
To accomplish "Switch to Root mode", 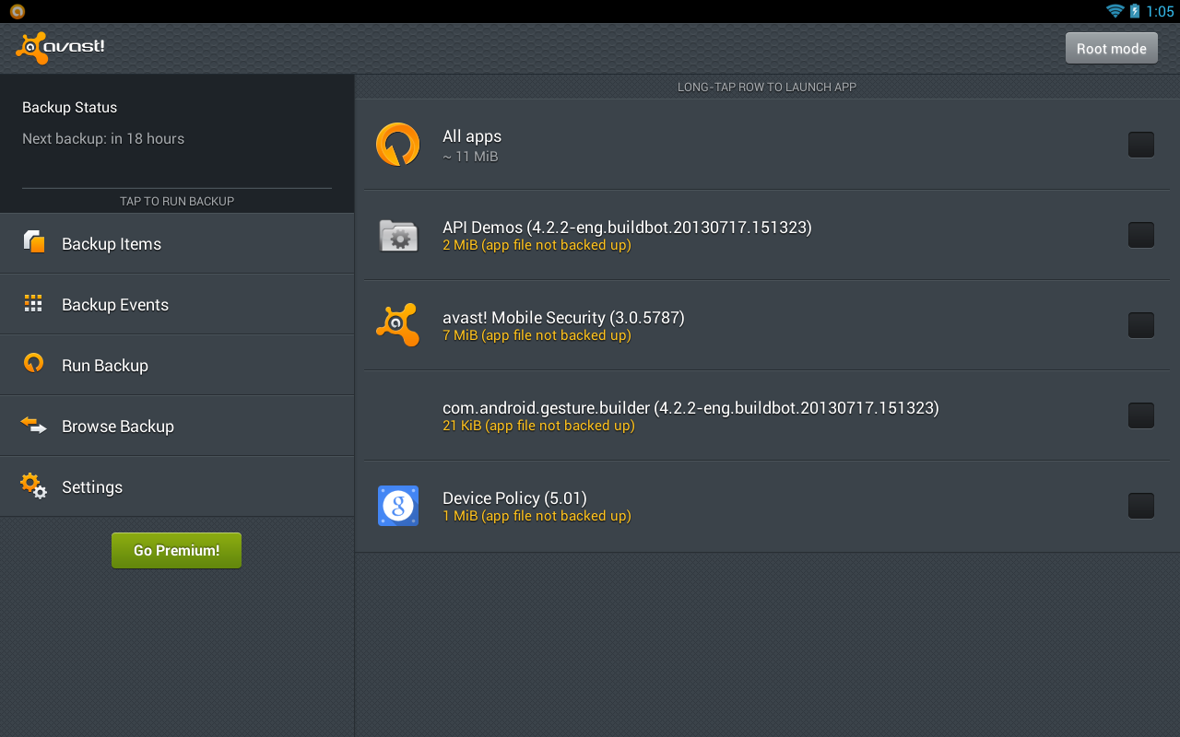I will pyautogui.click(x=1111, y=48).
